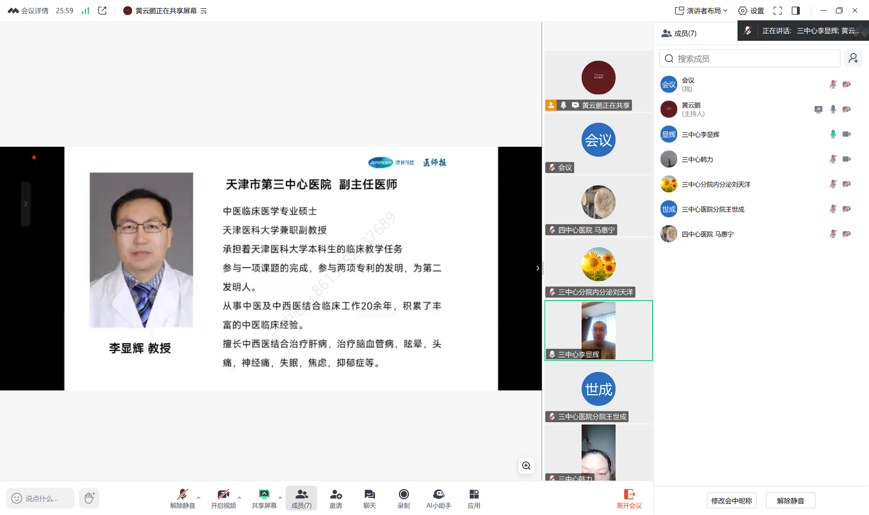Toggle camera for 三中心韩力 in member list

click(846, 159)
